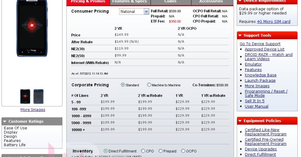This screenshot has height=157, width=301.
Task: Switch to the Features & Specs tab
Action: pyautogui.click(x=129, y=2)
